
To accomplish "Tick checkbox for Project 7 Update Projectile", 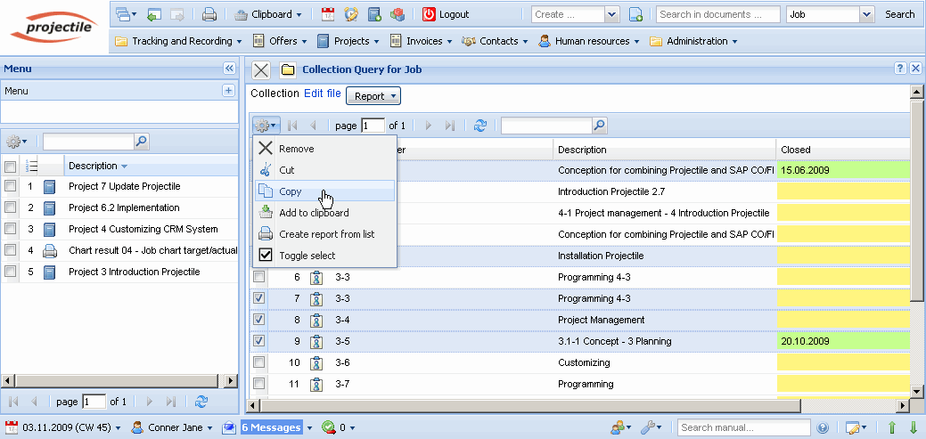I will click(x=10, y=186).
